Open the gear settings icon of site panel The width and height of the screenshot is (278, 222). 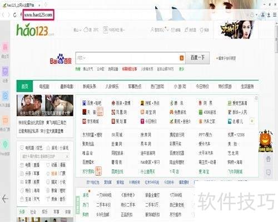coord(256,98)
